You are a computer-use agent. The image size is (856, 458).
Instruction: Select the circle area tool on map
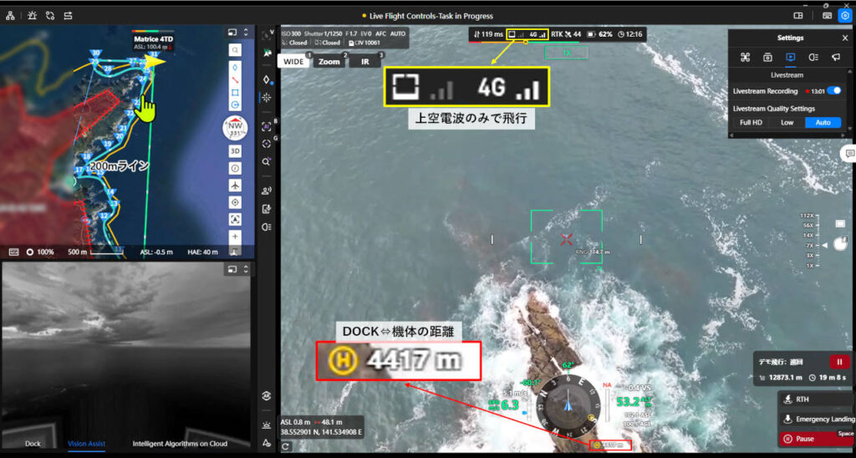pos(235,105)
